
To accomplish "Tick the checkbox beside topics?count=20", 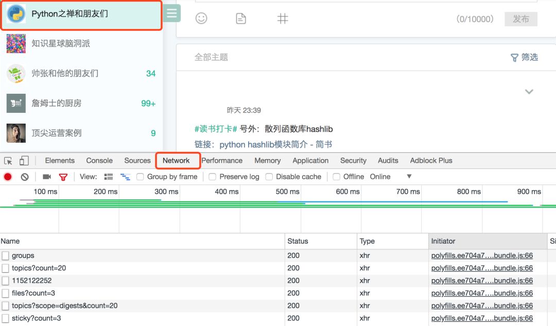I will [5, 268].
